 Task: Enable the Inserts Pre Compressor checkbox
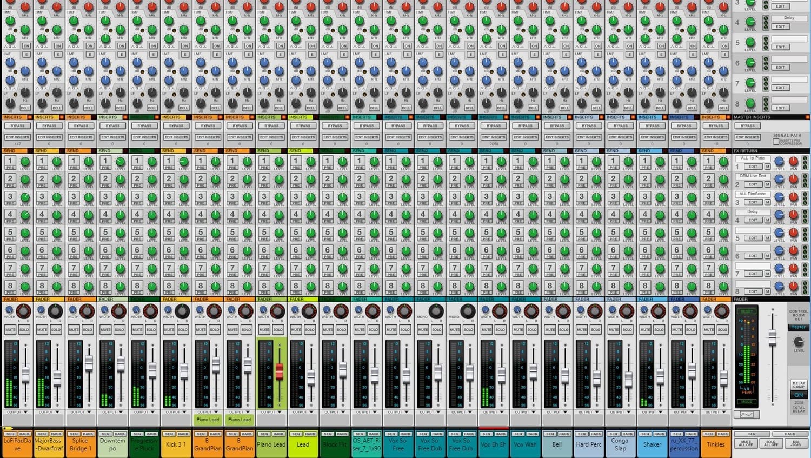point(776,142)
